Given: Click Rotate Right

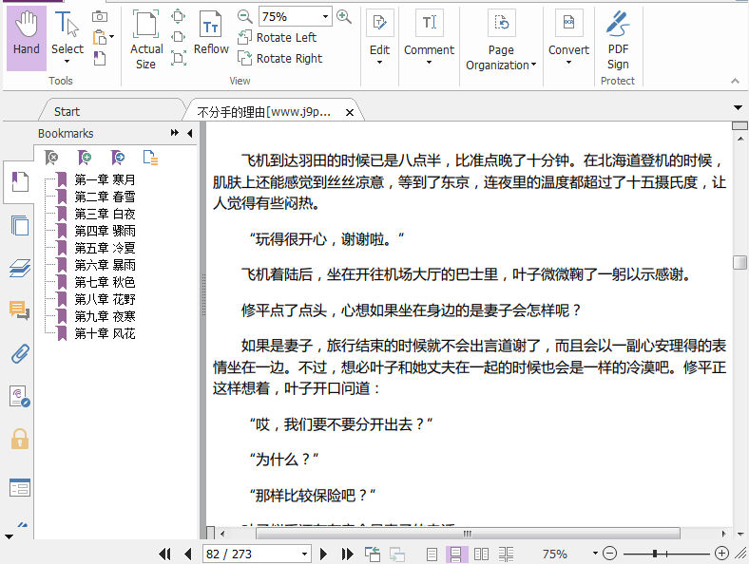Looking at the screenshot, I should 280,58.
